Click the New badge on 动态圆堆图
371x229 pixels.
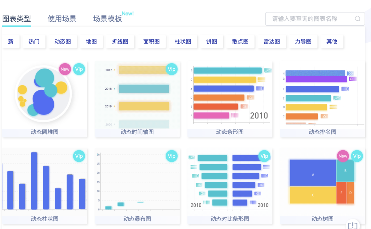click(x=65, y=69)
